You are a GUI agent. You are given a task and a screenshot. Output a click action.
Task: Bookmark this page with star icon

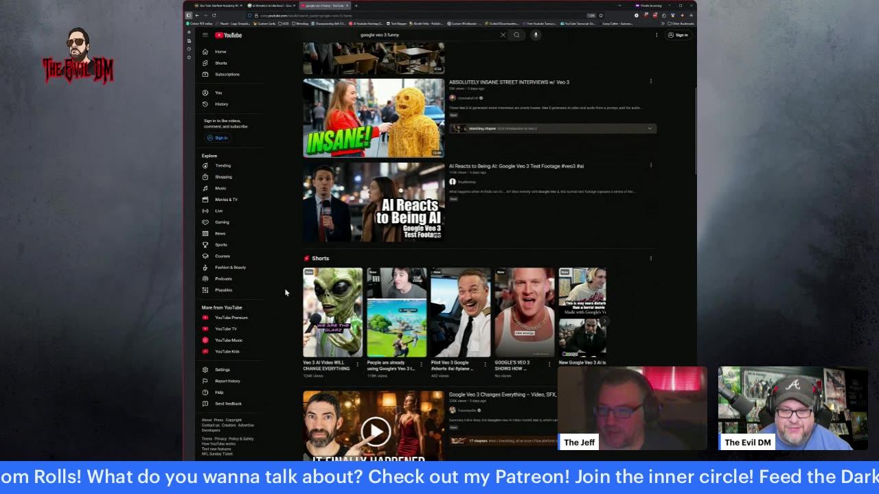[x=601, y=15]
